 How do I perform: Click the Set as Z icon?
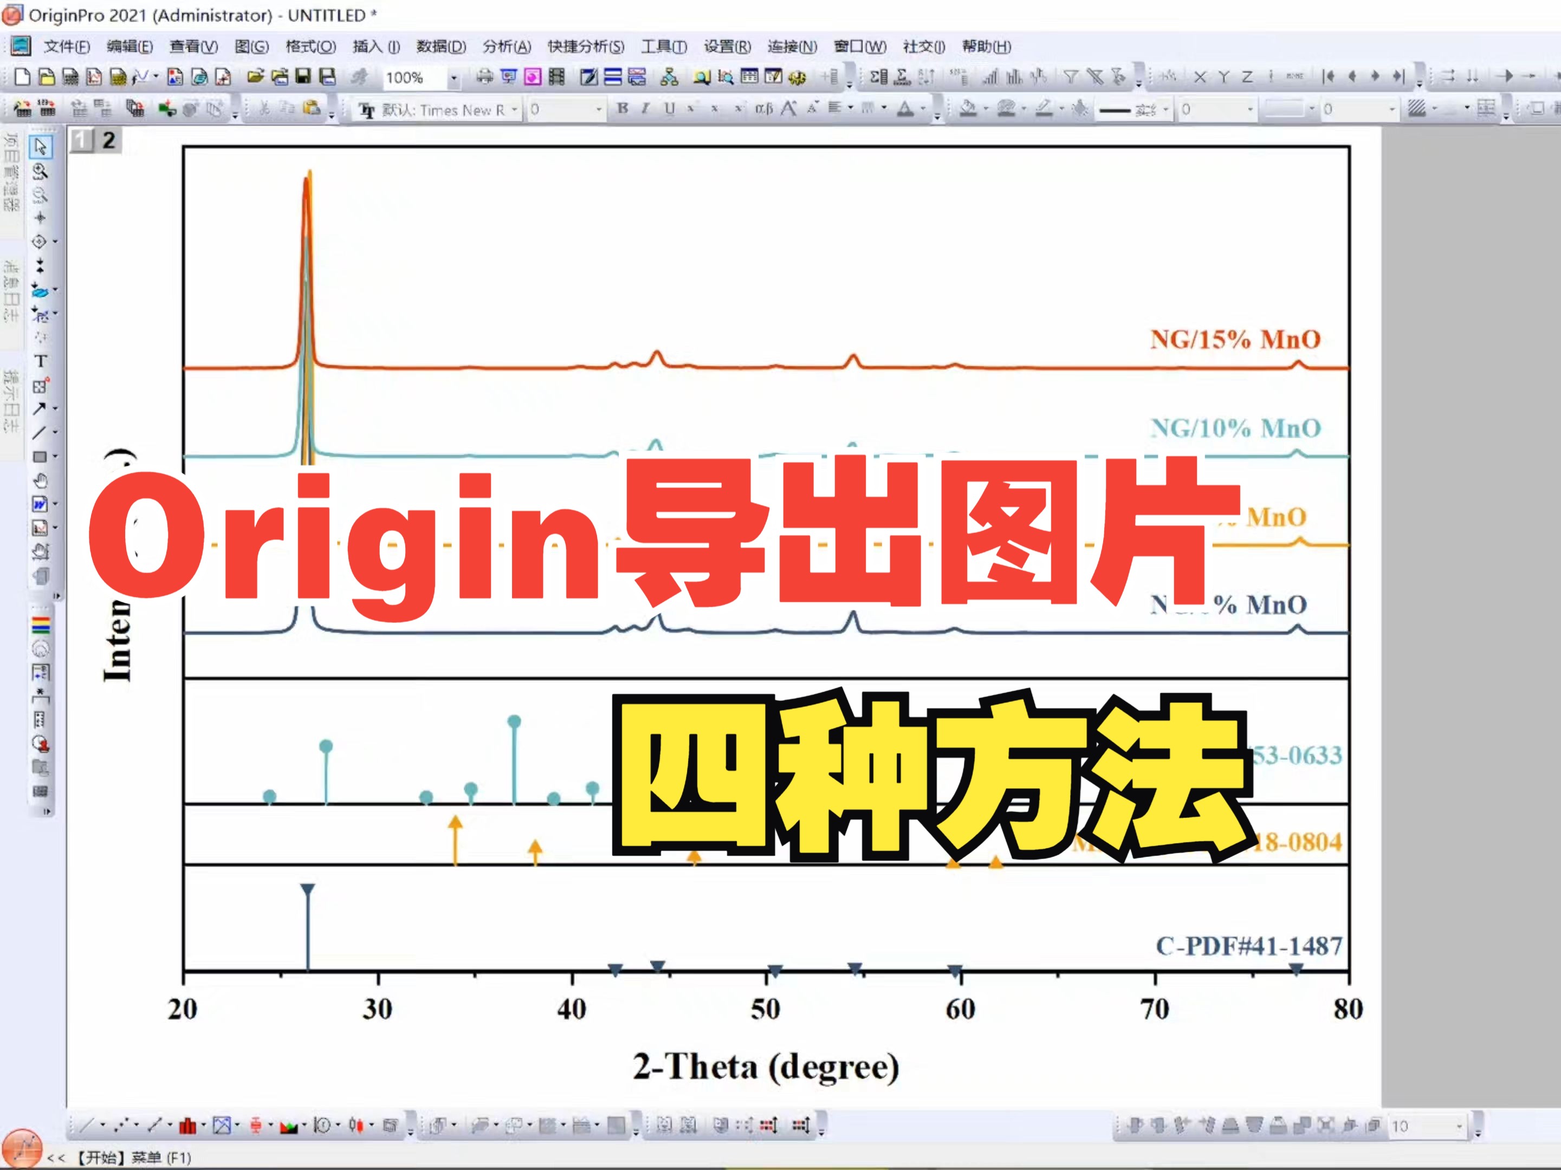click(x=1247, y=77)
